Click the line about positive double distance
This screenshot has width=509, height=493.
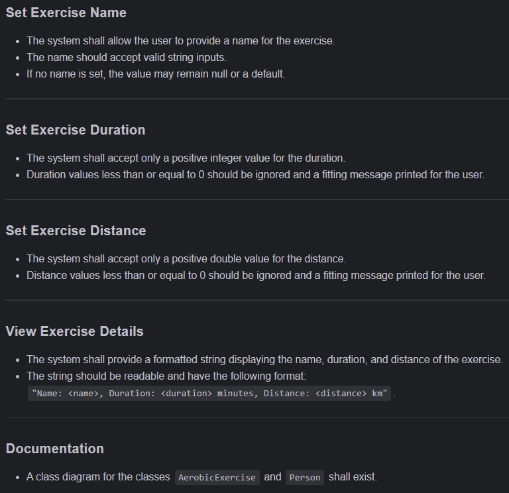click(186, 258)
